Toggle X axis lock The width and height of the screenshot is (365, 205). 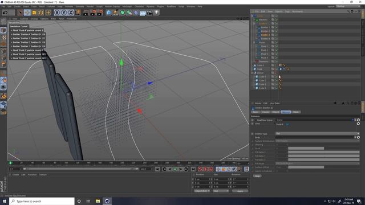pos(57,13)
